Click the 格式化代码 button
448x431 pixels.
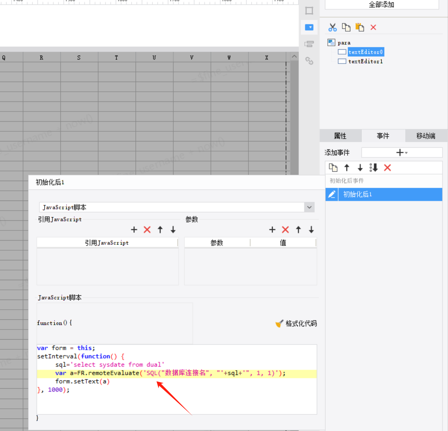(296, 324)
